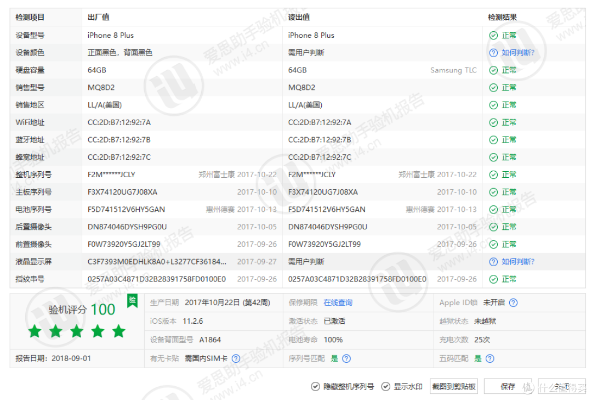Click the green 验 badge ribbon icon

(132, 301)
